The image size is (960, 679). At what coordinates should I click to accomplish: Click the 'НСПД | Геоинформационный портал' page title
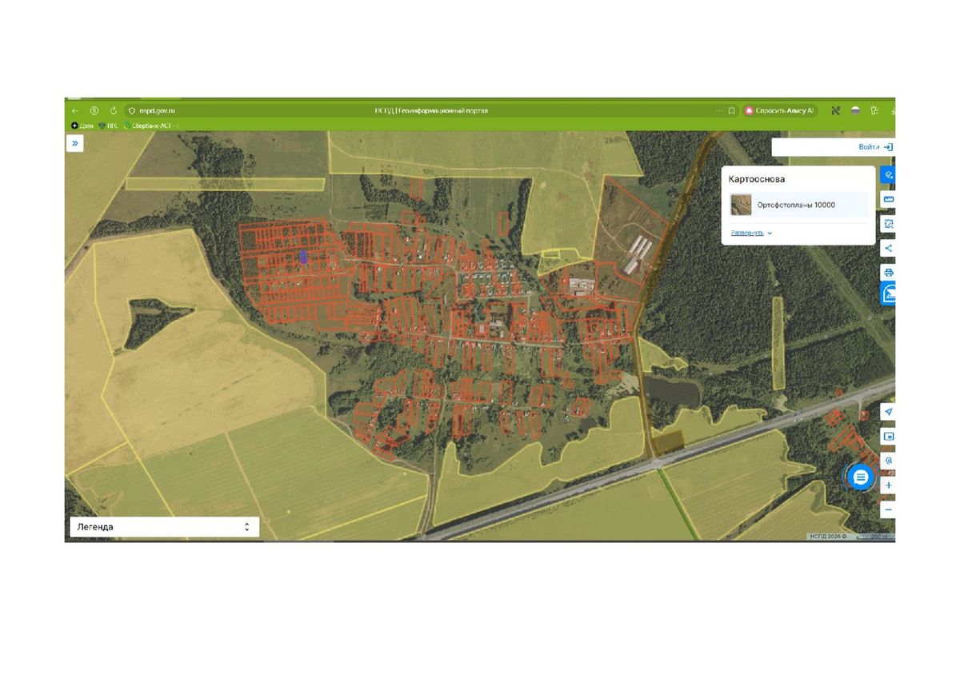(431, 110)
